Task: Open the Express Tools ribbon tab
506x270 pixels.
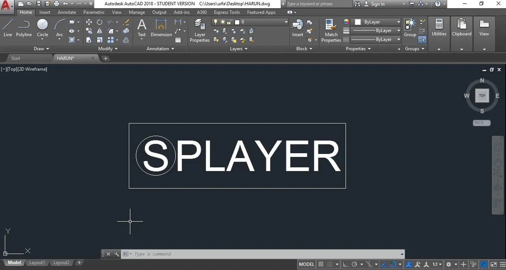Action: click(227, 12)
